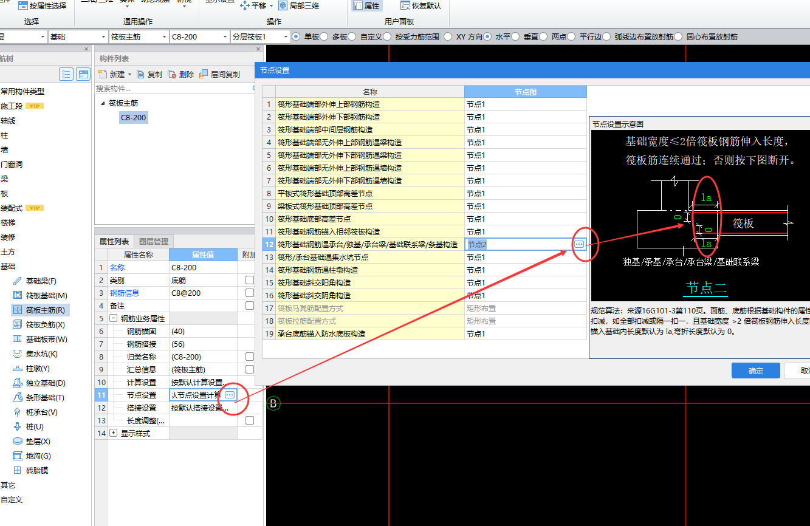Open ellipsis button in 节点设置 property row
Image resolution: width=810 pixels, height=526 pixels.
pos(230,395)
